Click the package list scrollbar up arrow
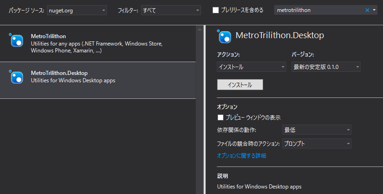The width and height of the screenshot is (383, 194). [x=200, y=29]
